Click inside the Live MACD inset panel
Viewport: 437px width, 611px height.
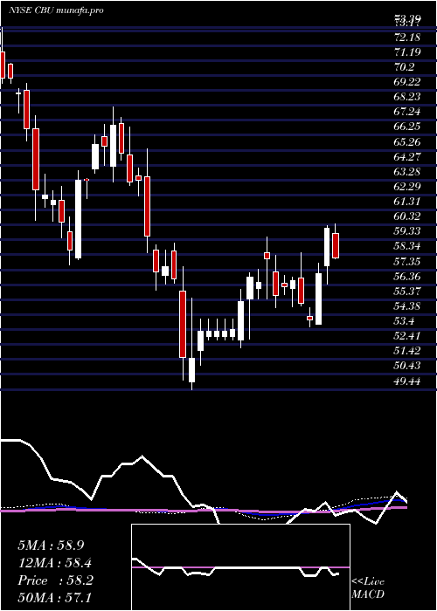point(240,567)
